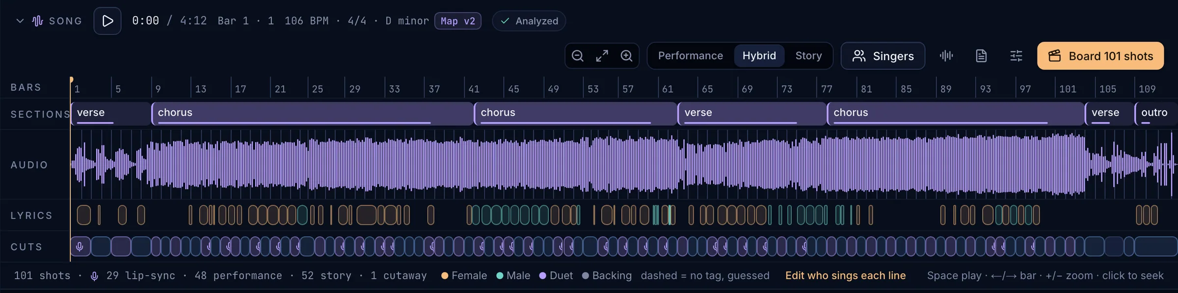The height and width of the screenshot is (293, 1178).
Task: Fit the timeline to view with the expand icon
Action: 602,56
